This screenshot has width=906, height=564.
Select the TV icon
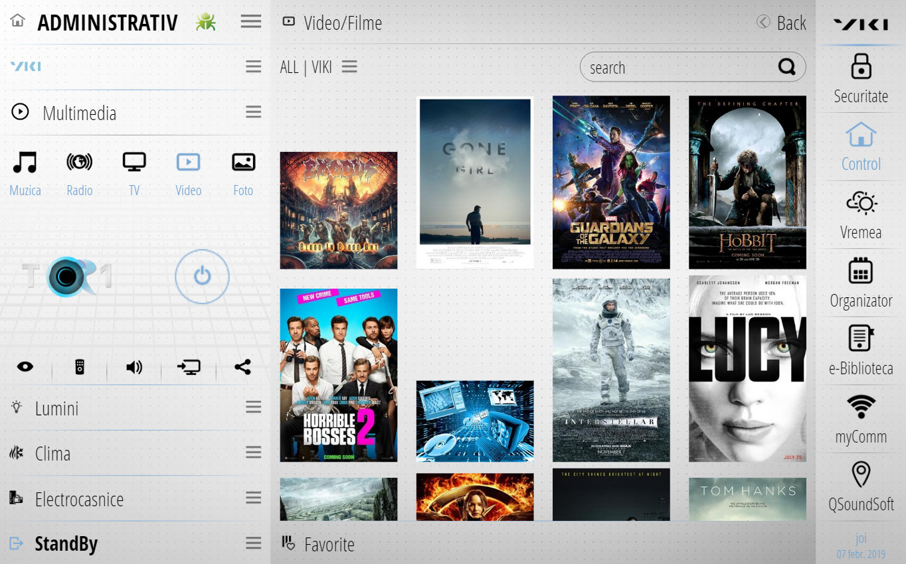tap(134, 162)
